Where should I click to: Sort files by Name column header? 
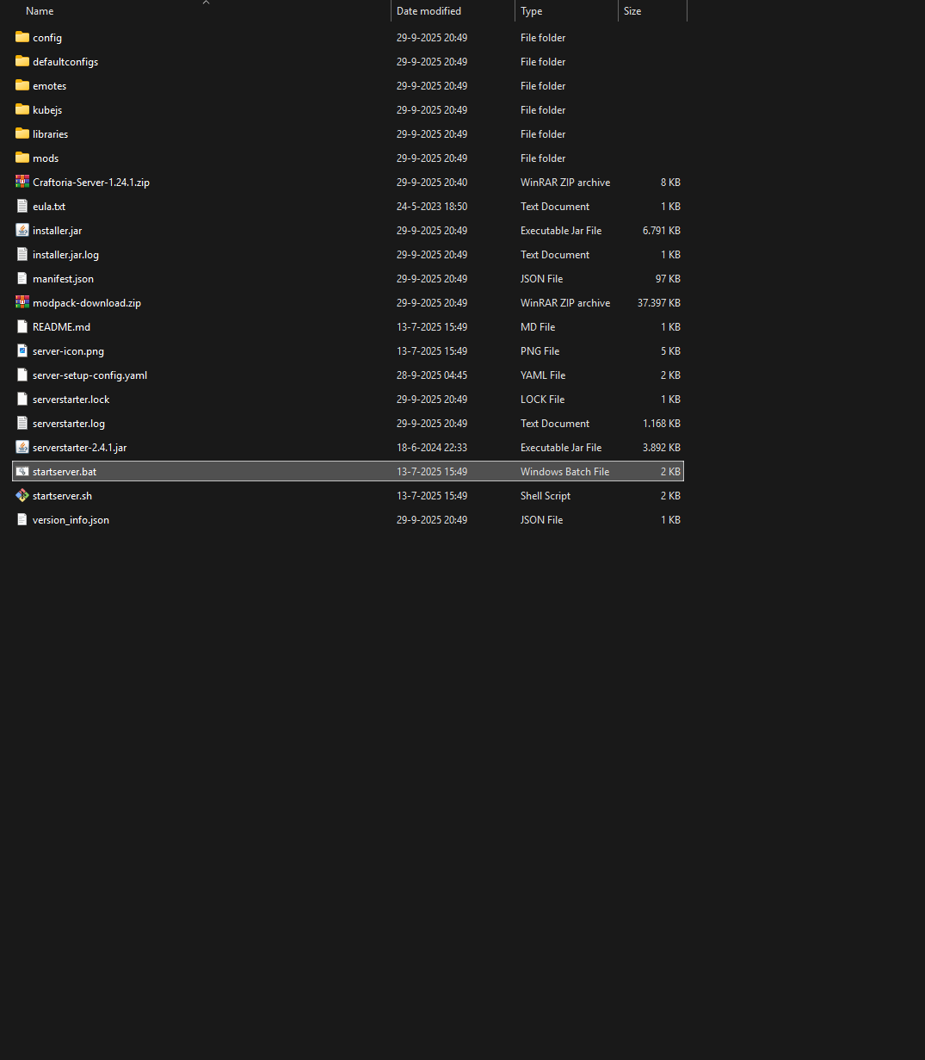click(x=40, y=11)
